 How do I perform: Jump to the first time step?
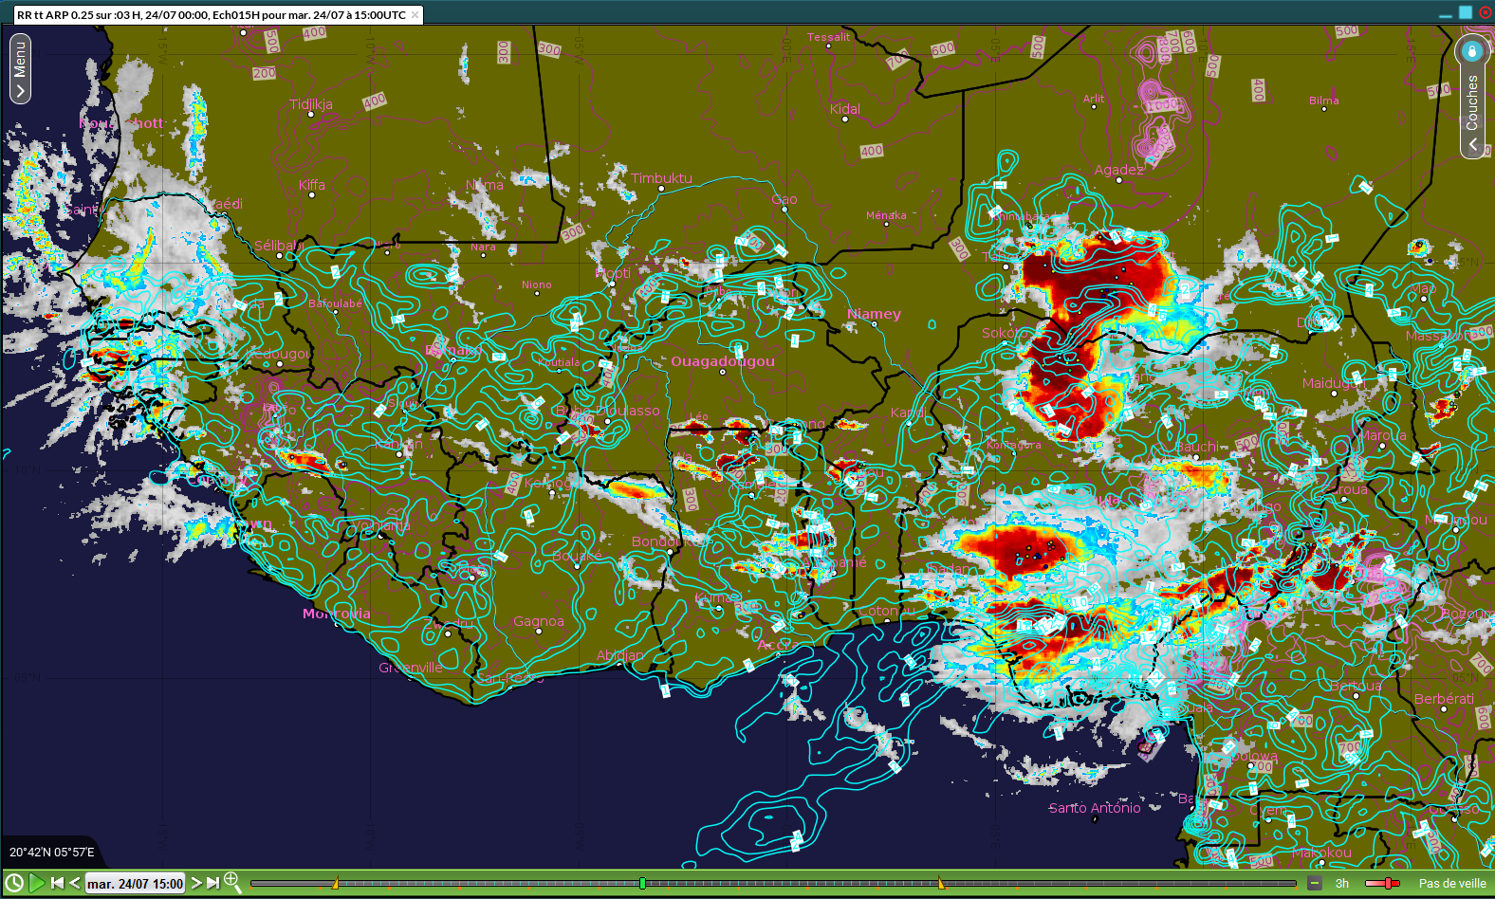click(x=57, y=883)
